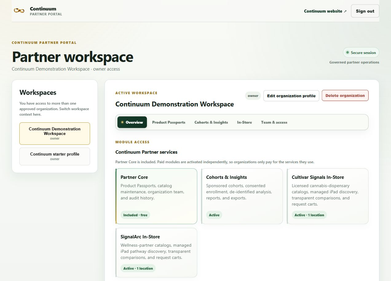The height and width of the screenshot is (281, 391).
Task: Click the Secure session badge
Action: [361, 52]
